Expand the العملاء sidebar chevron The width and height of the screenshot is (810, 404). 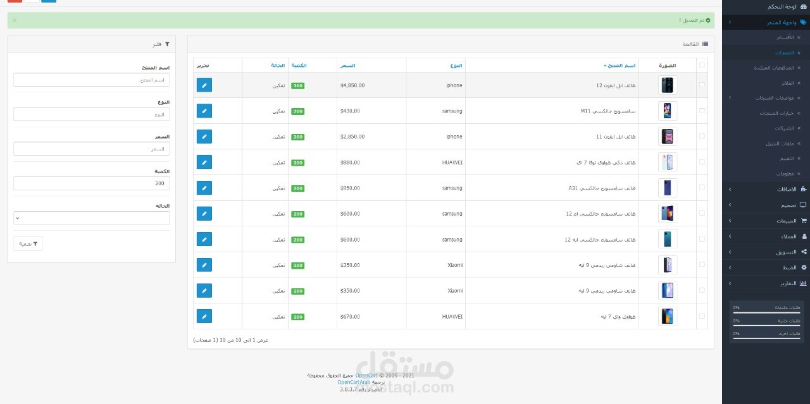pyautogui.click(x=730, y=236)
